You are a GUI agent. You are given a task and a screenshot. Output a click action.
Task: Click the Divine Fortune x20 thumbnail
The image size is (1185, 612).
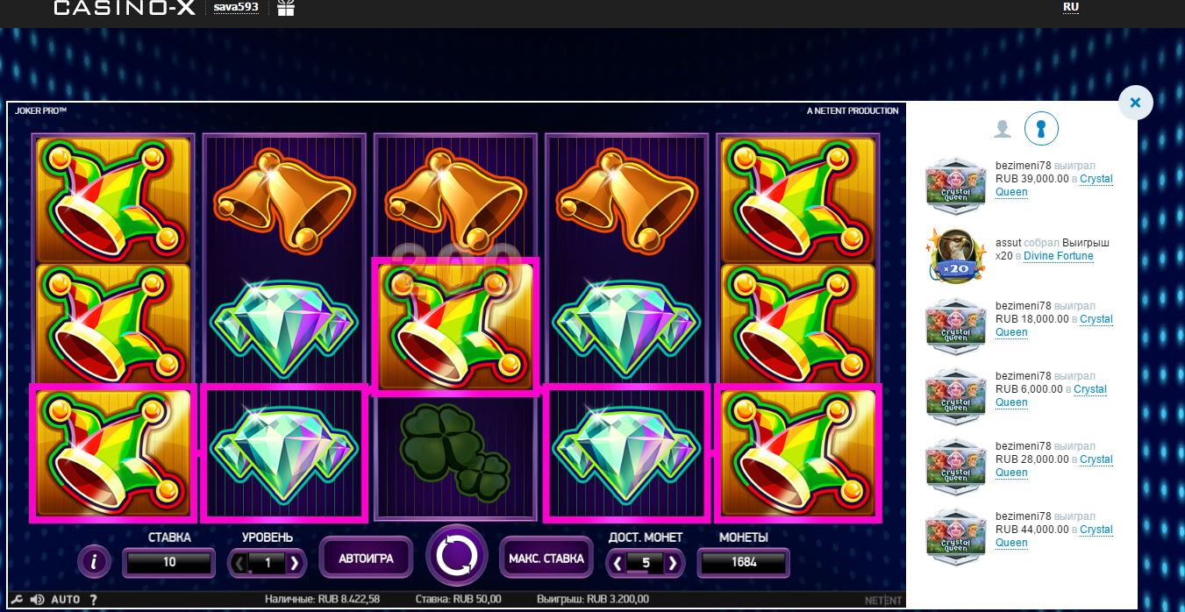956,253
